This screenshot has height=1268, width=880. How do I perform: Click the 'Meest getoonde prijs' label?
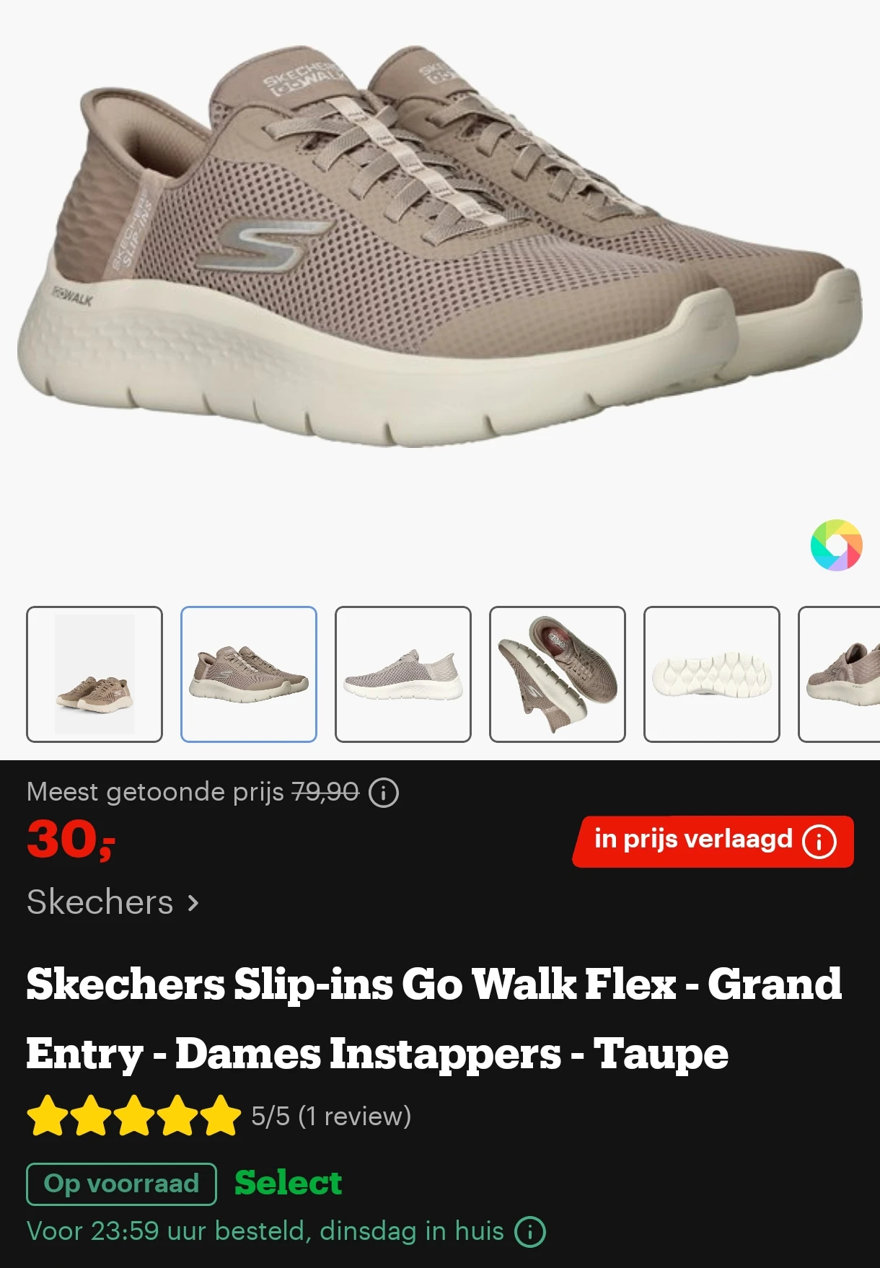click(x=156, y=792)
